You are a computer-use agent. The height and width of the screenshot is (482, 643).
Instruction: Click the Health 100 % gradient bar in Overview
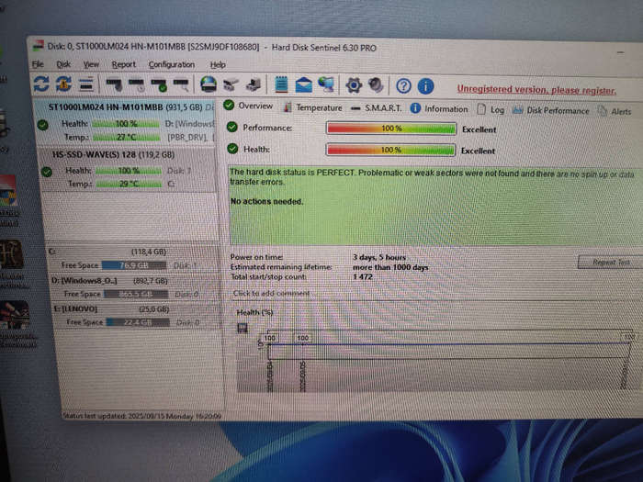point(390,150)
